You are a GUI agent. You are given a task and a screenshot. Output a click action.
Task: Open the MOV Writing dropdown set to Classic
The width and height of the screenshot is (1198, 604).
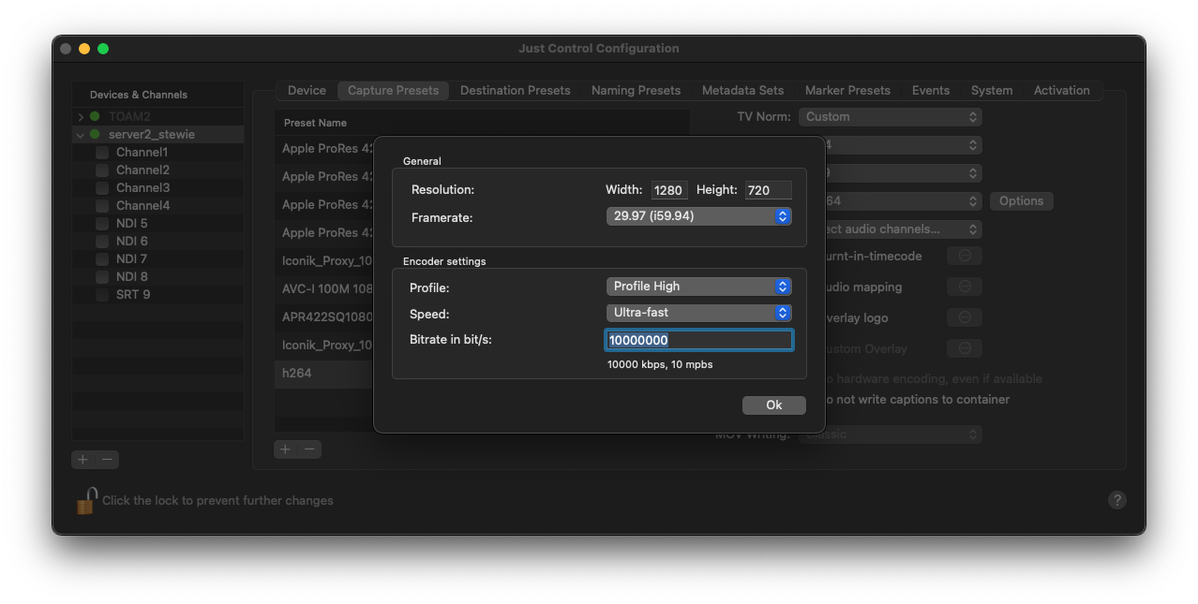(891, 435)
